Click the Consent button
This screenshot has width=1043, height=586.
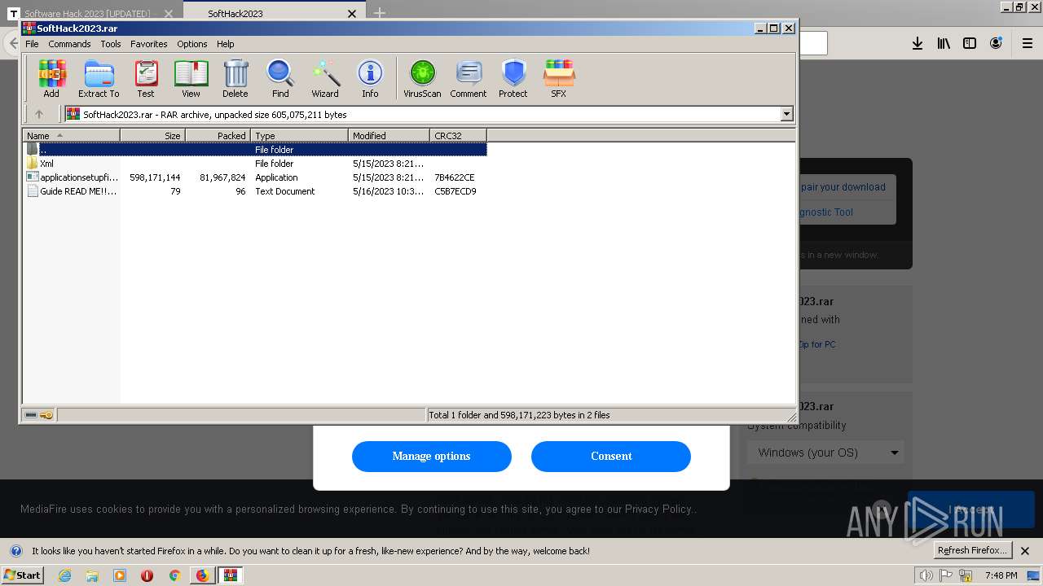click(611, 456)
